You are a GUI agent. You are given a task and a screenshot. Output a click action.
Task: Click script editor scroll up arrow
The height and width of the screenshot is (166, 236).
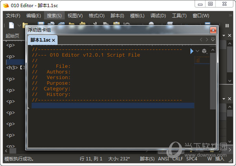213,50
